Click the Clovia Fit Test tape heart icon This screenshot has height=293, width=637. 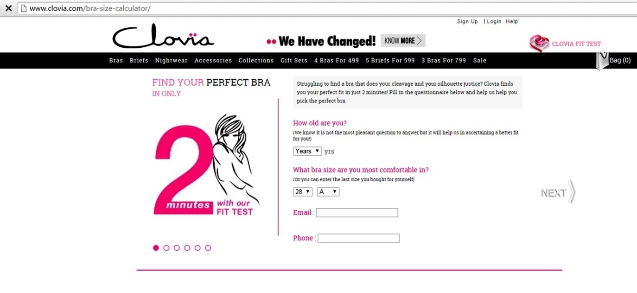tap(539, 44)
